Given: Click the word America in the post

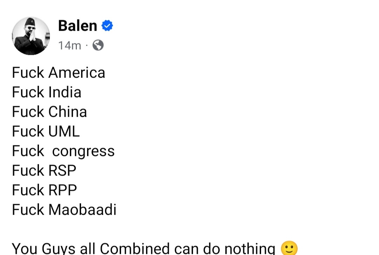Looking at the screenshot, I should [x=77, y=73].
